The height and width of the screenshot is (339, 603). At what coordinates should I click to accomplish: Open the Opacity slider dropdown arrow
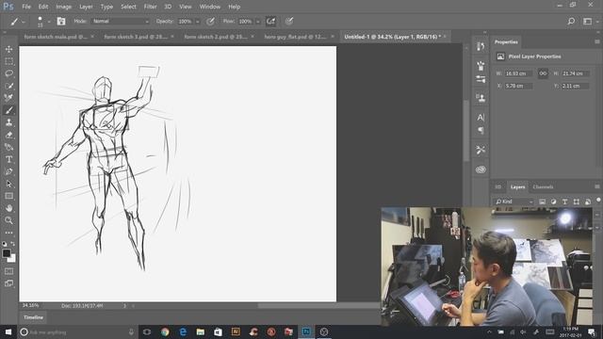198,22
